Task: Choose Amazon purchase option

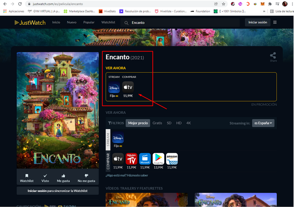Action: coord(172,159)
